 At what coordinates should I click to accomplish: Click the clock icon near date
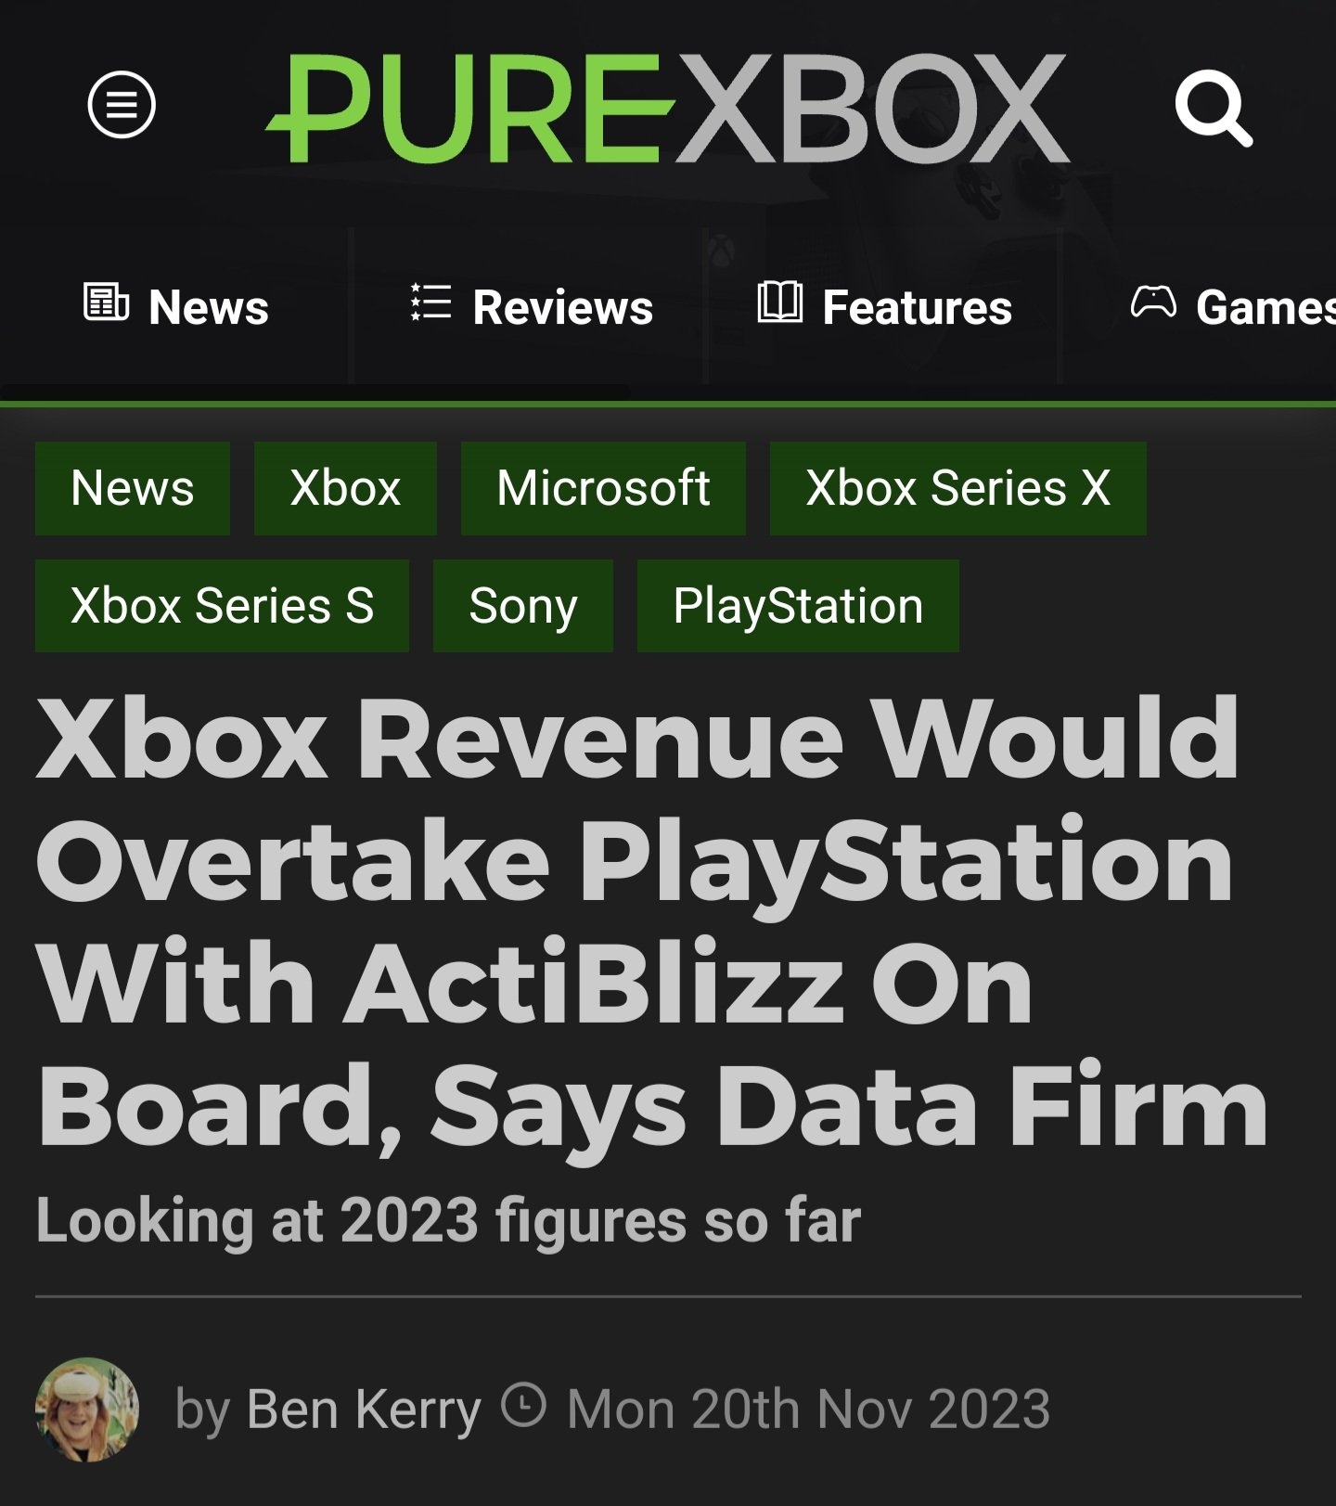523,1405
